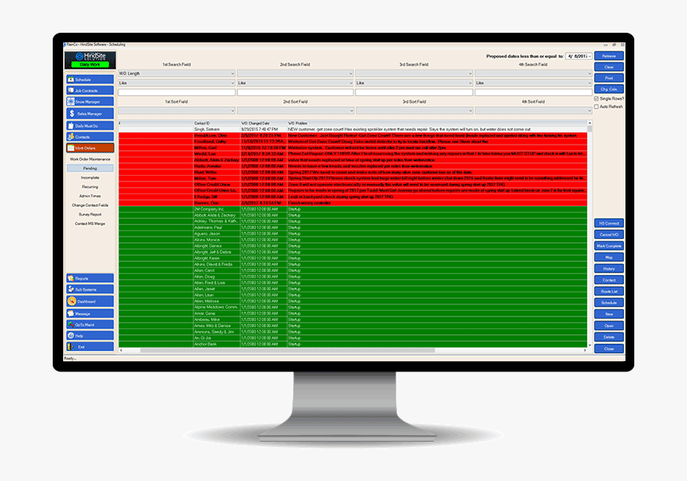The height and width of the screenshot is (481, 687).
Task: Select the Pending submenu item
Action: (x=90, y=169)
